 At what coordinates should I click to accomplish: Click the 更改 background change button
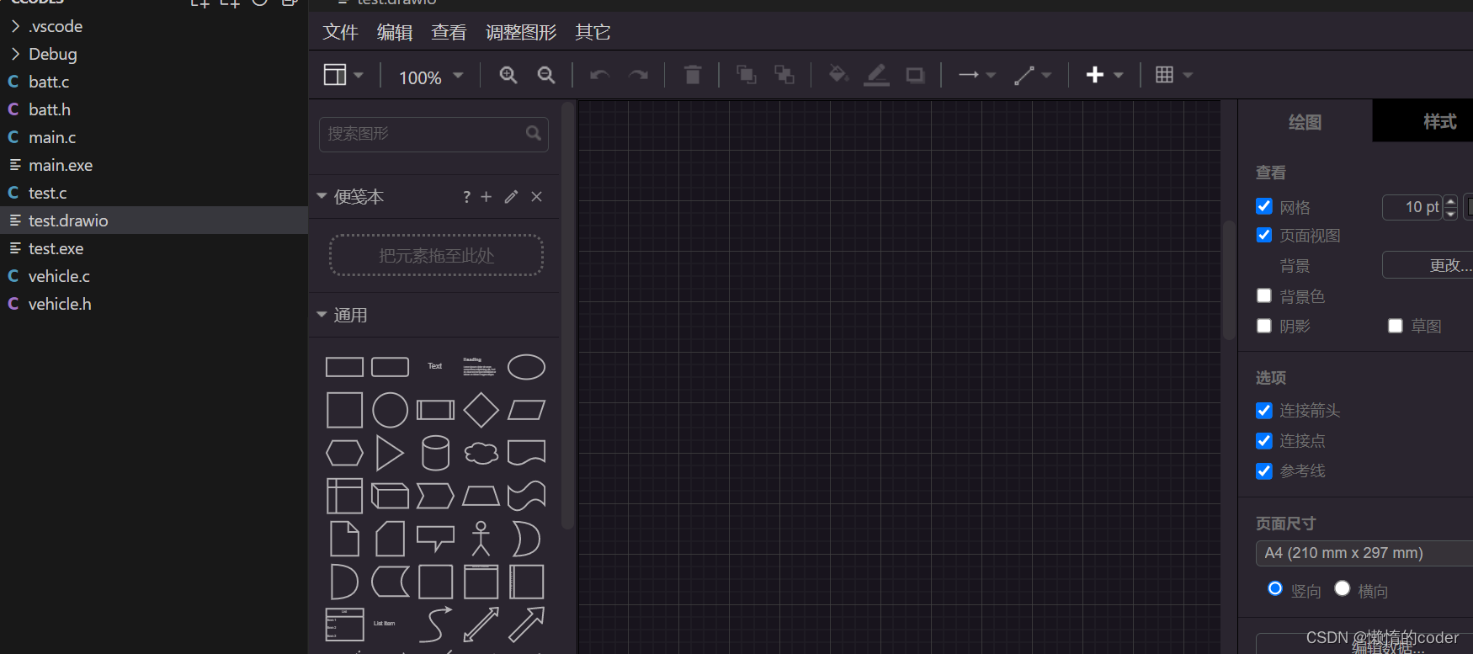(1428, 265)
